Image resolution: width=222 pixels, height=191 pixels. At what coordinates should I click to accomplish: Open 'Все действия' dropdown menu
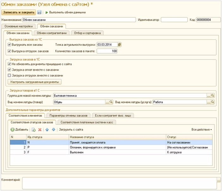pyautogui.click(x=201, y=130)
